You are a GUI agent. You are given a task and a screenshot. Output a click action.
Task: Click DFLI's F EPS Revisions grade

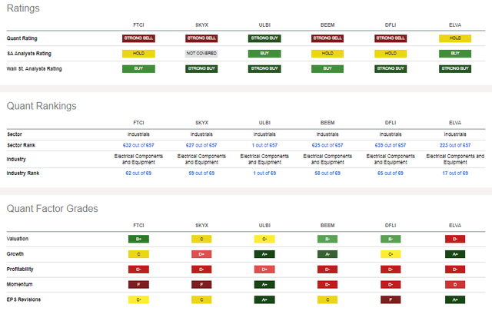[391, 300]
